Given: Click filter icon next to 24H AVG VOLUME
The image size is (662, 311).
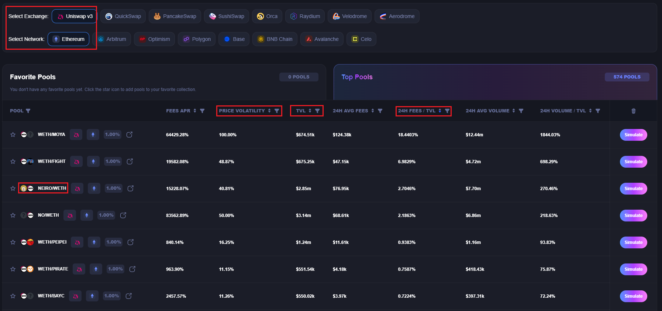Looking at the screenshot, I should point(521,111).
